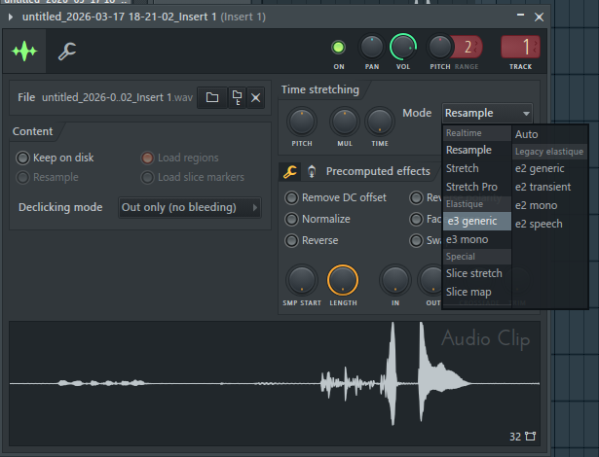
Task: Click the Precomputed effects tube icon
Action: pyautogui.click(x=312, y=172)
